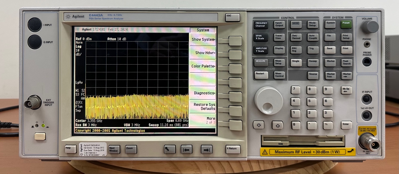Select the More 2 of 3 softkey
399x174 pixels.
tap(235, 124)
